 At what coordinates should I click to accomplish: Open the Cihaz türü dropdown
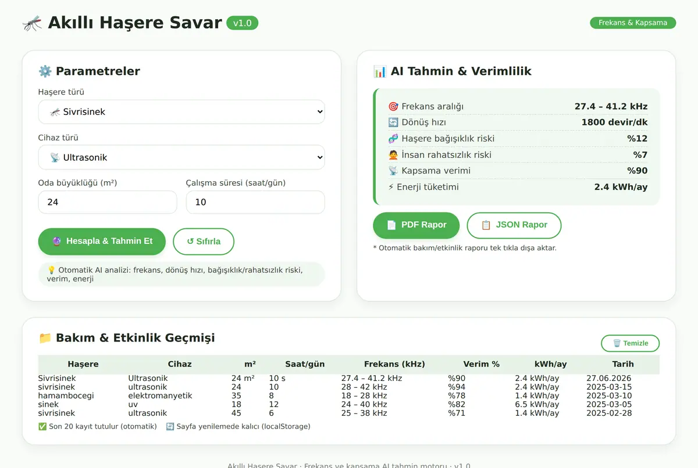tap(181, 157)
